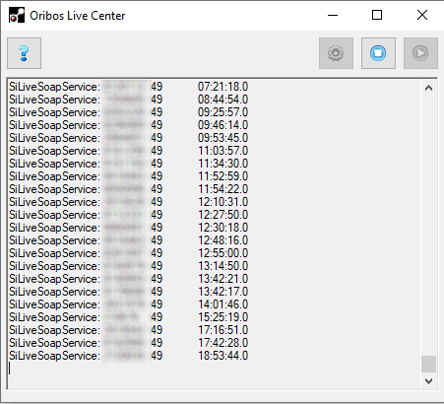Minimize the Oribos Live Center window

(x=333, y=16)
